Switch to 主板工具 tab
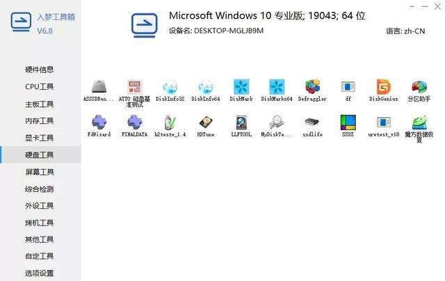Viewport: 445px width, 281px height. pos(39,104)
